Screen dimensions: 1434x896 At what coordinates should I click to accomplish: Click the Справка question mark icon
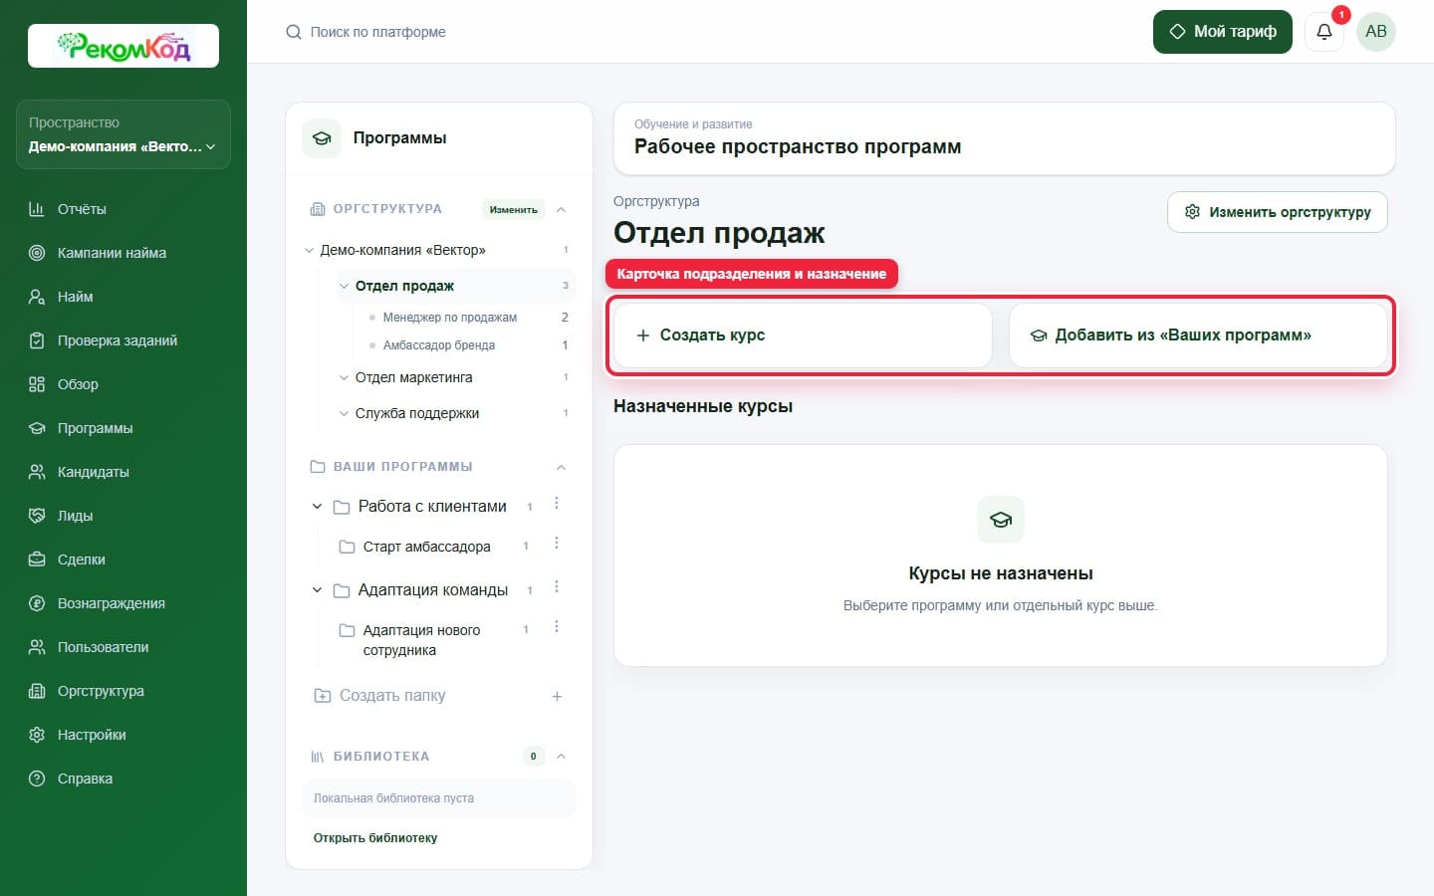coord(37,779)
